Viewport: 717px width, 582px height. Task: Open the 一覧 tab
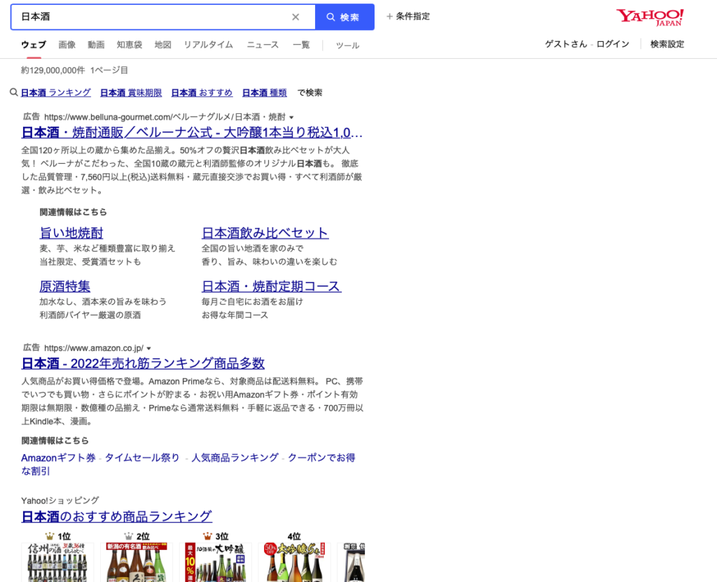coord(301,45)
